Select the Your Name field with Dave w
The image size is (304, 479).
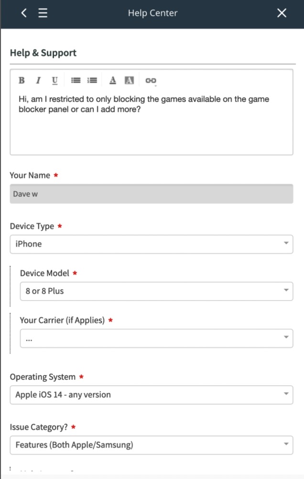(x=152, y=194)
